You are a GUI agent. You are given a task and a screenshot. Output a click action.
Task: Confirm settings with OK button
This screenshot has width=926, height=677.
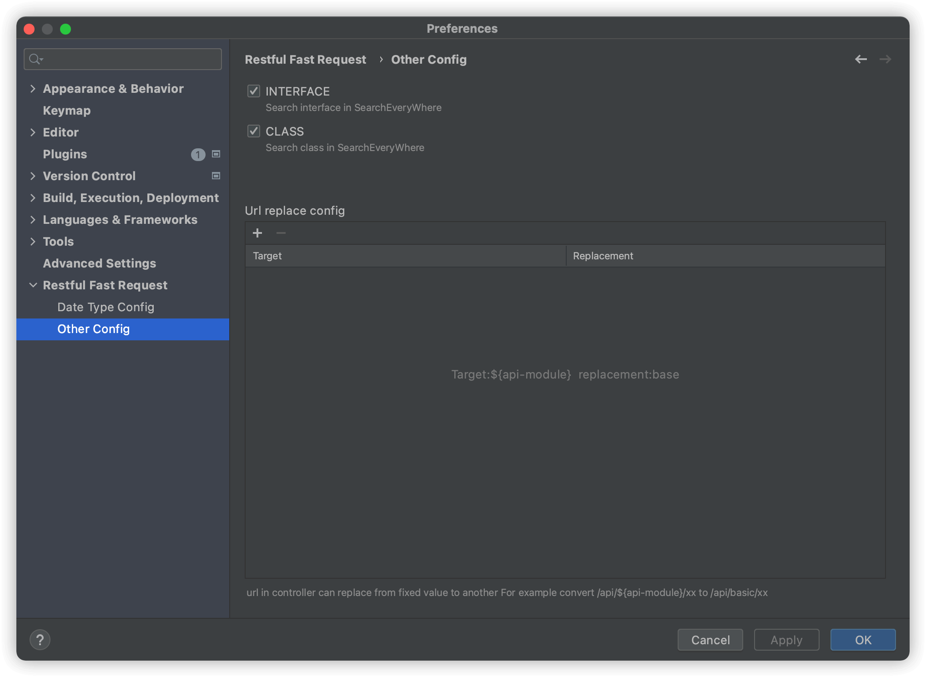click(x=862, y=640)
